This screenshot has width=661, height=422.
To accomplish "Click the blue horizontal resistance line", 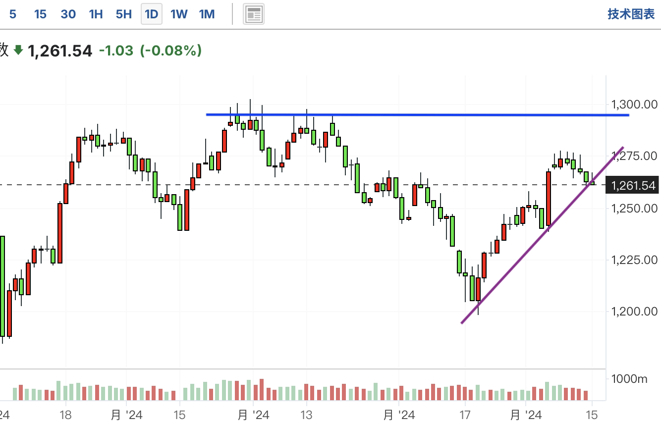I will click(x=417, y=115).
